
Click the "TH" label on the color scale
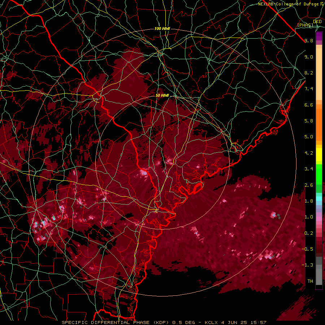(x=310, y=281)
